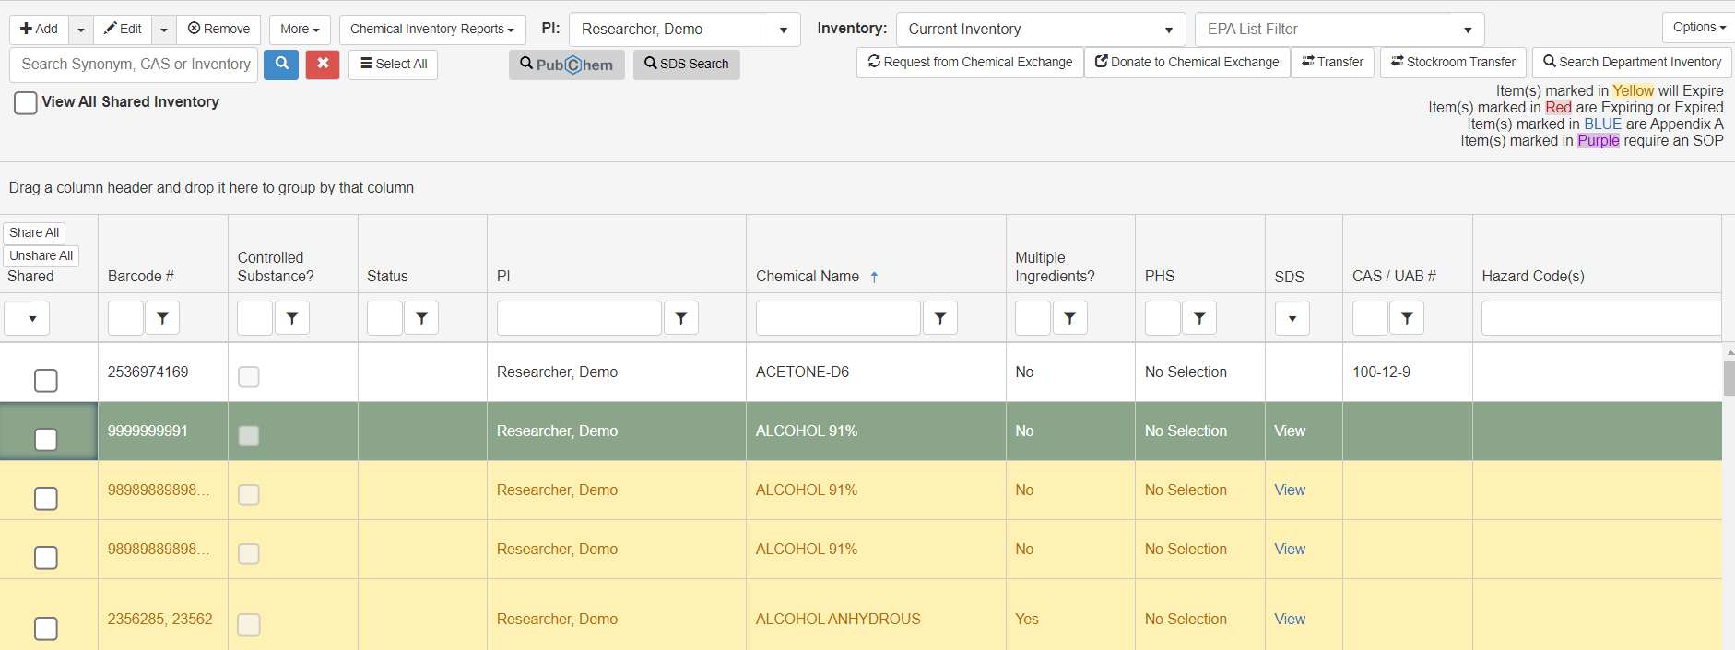Expand the PI Researcher, Demo dropdown
The height and width of the screenshot is (650, 1735).
click(783, 30)
